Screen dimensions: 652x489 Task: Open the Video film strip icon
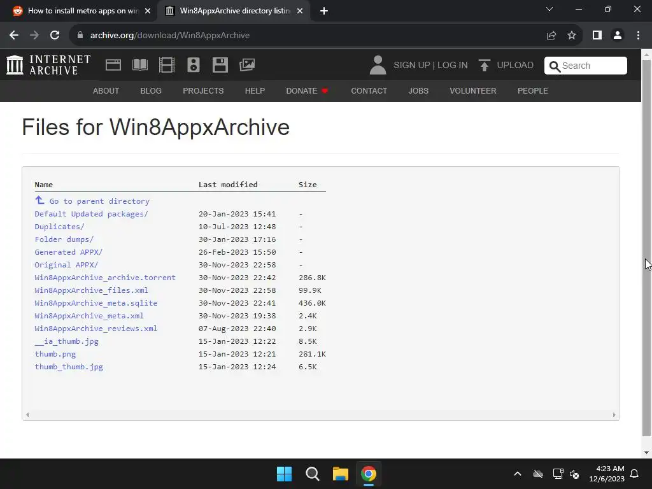pyautogui.click(x=167, y=65)
